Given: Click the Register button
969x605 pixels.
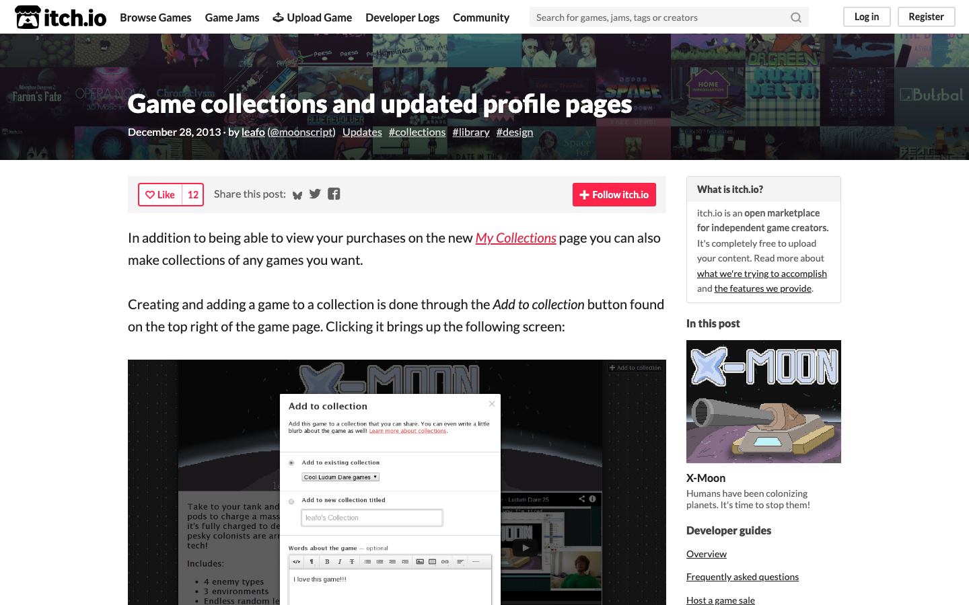Looking at the screenshot, I should pyautogui.click(x=927, y=17).
